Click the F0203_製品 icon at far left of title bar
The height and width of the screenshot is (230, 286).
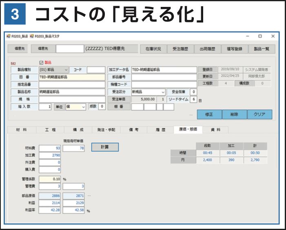click(x=9, y=36)
